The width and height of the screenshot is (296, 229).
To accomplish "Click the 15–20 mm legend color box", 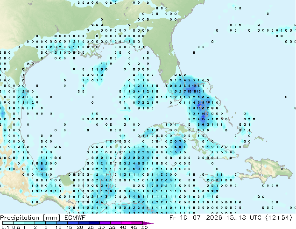I will coord(72,223).
